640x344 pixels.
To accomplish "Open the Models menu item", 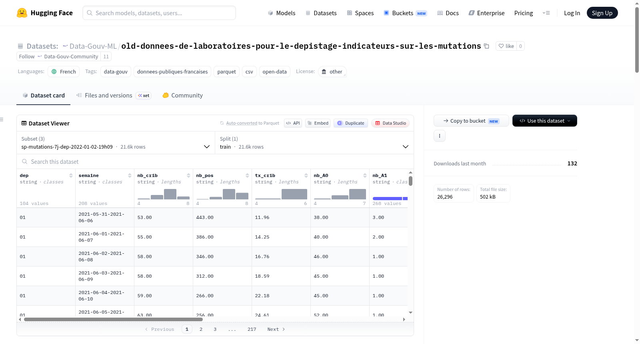I will click(282, 13).
